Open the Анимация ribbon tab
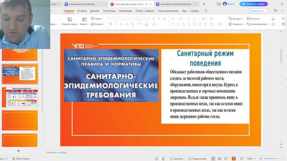287x161 pixels. [x=126, y=11]
